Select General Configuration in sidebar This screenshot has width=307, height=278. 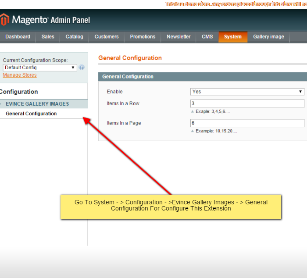pos(31,114)
